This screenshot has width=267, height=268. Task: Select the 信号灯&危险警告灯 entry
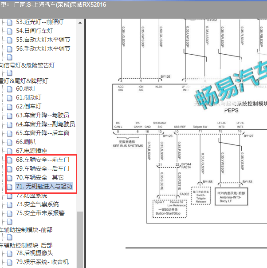pos(27,65)
